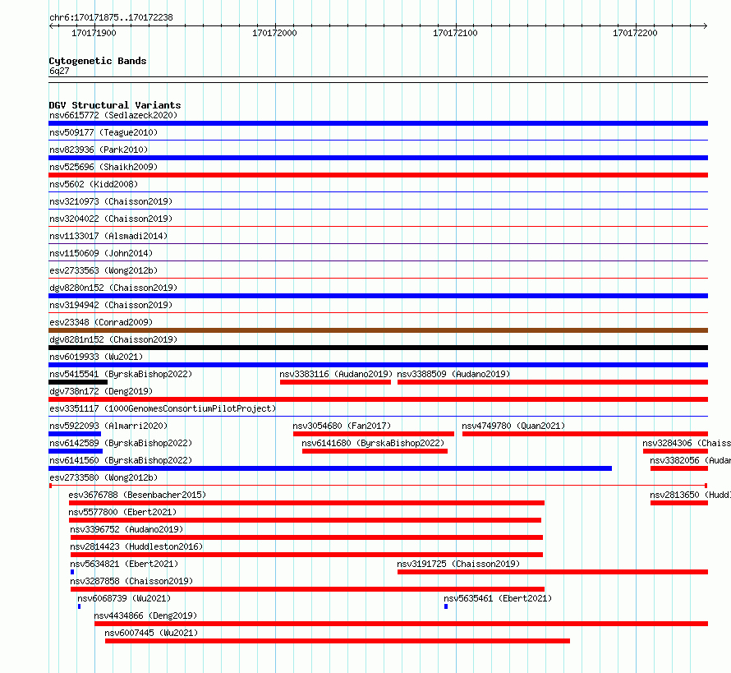Open dgv8281n152 (Chaisson2019) label
The width and height of the screenshot is (731, 673).
click(x=113, y=339)
